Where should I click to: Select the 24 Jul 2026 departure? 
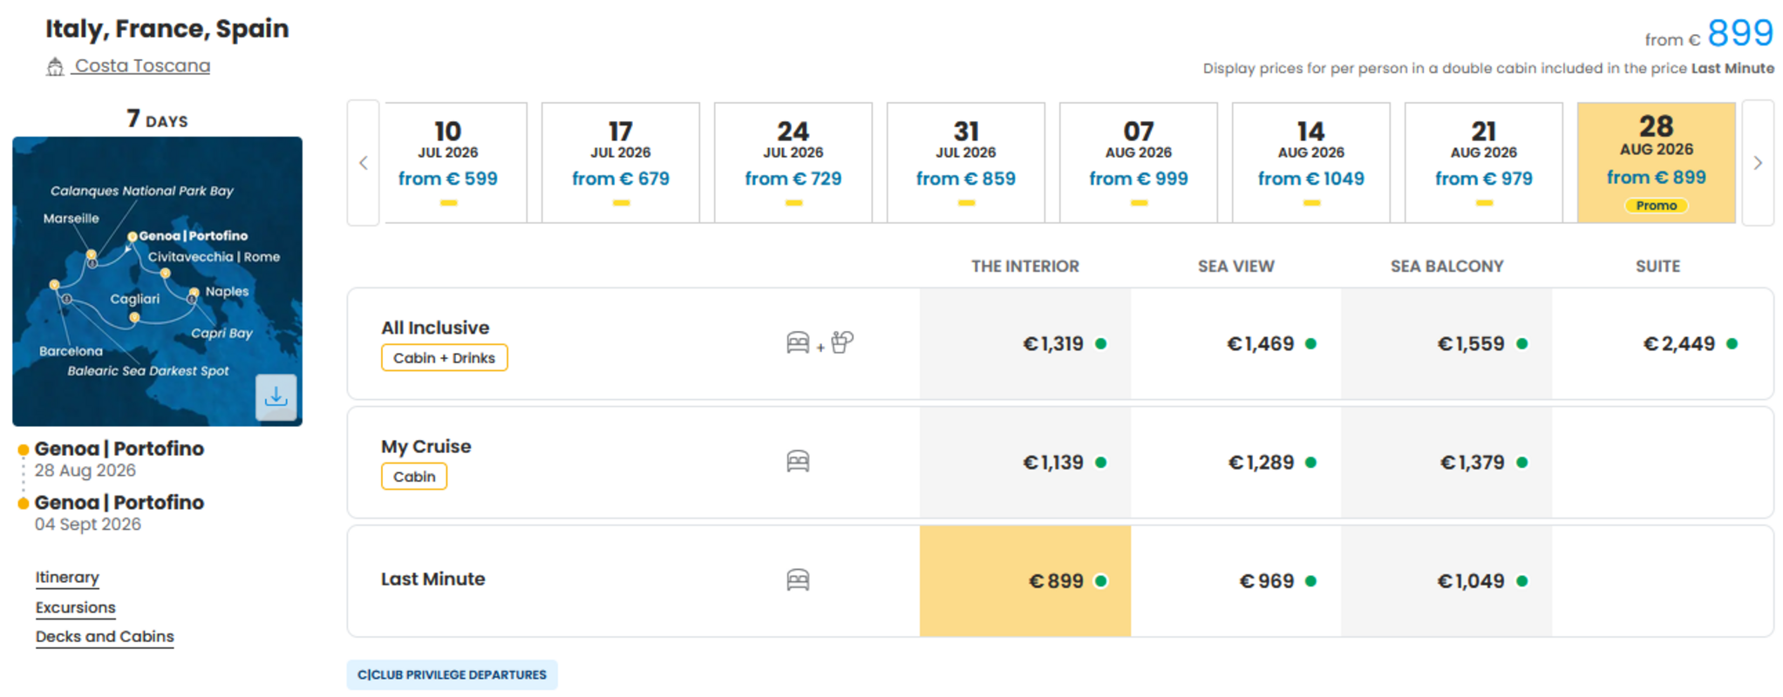point(793,163)
